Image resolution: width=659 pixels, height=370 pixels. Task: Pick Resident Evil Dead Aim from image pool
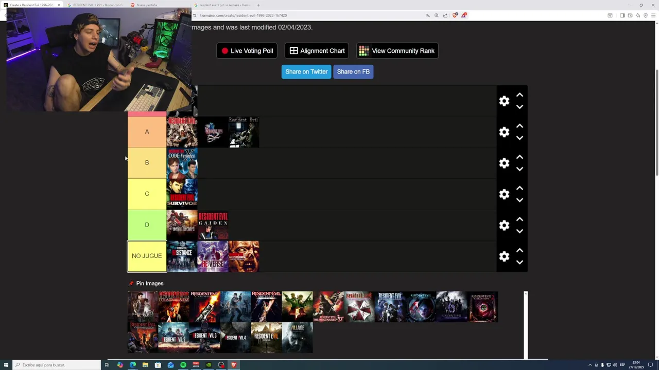pos(174,307)
